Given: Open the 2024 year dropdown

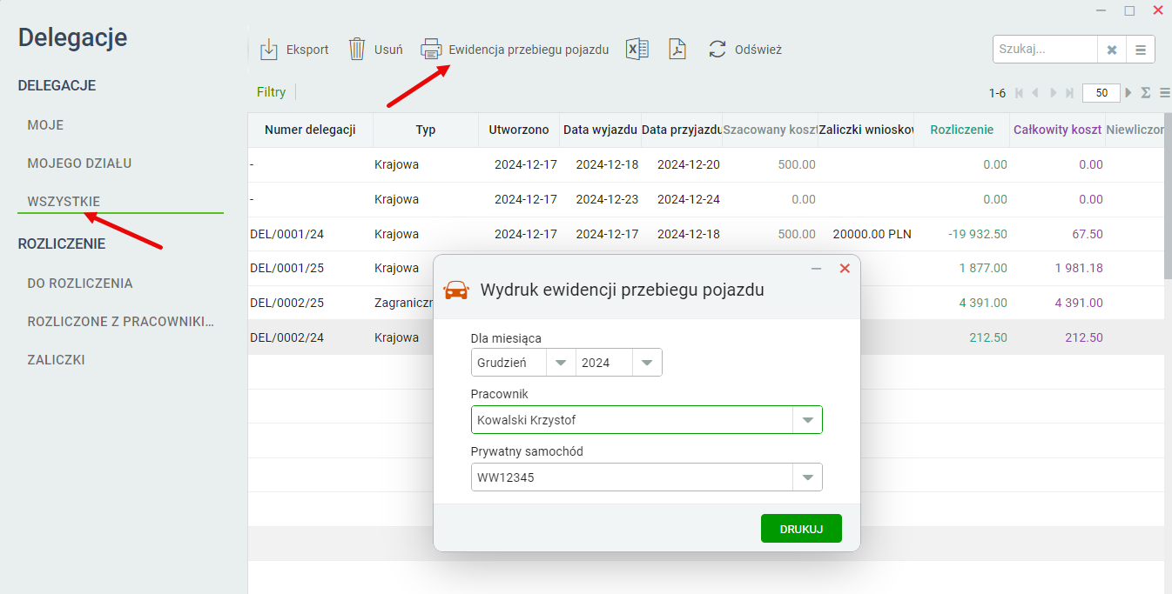Looking at the screenshot, I should pos(647,363).
